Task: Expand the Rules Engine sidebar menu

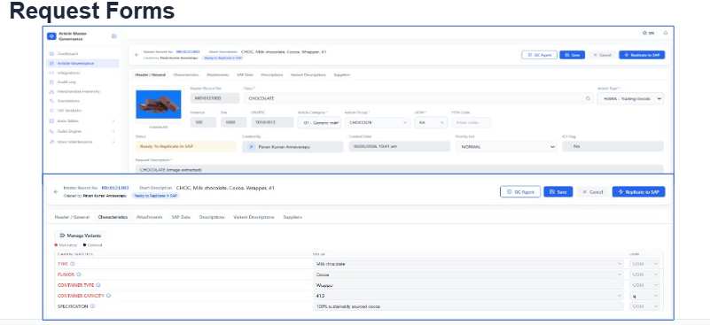Action: click(x=82, y=131)
